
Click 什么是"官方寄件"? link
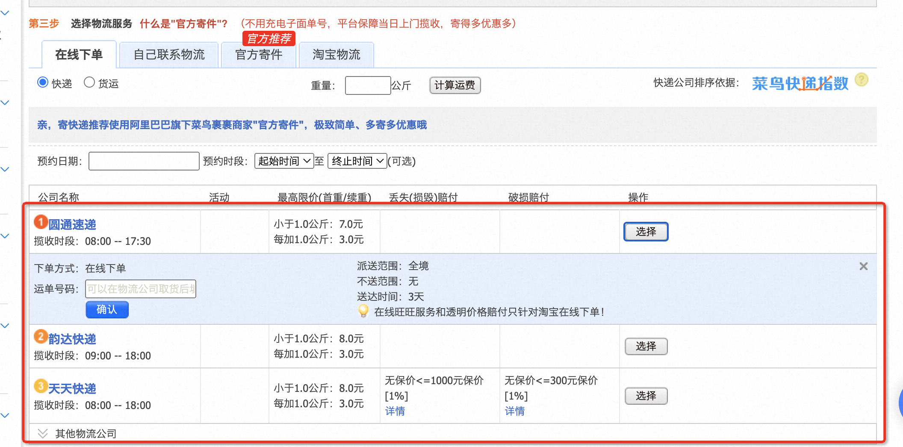184,24
